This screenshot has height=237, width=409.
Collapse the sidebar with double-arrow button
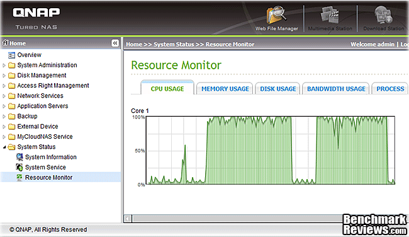[115, 43]
